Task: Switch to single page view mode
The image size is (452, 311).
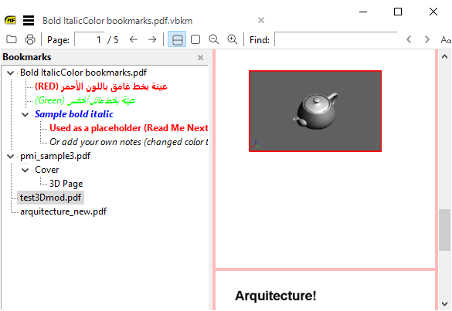Action: coord(195,39)
